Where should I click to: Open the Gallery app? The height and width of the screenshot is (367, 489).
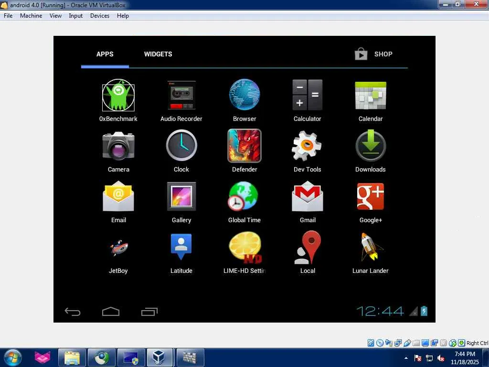181,202
